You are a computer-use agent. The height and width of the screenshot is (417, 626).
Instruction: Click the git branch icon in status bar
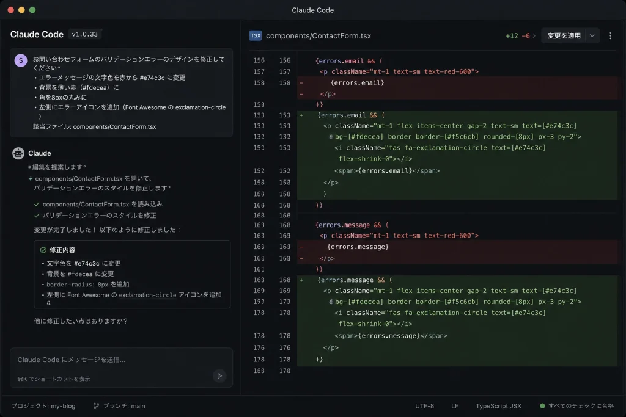click(96, 406)
